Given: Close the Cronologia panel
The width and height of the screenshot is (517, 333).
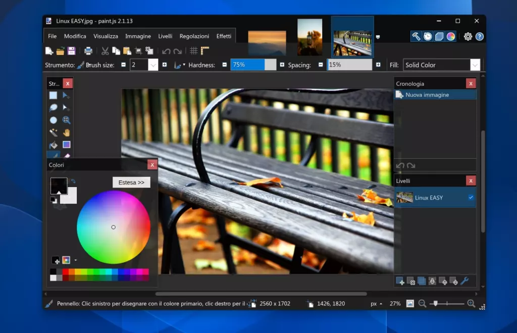Looking at the screenshot, I should [471, 84].
